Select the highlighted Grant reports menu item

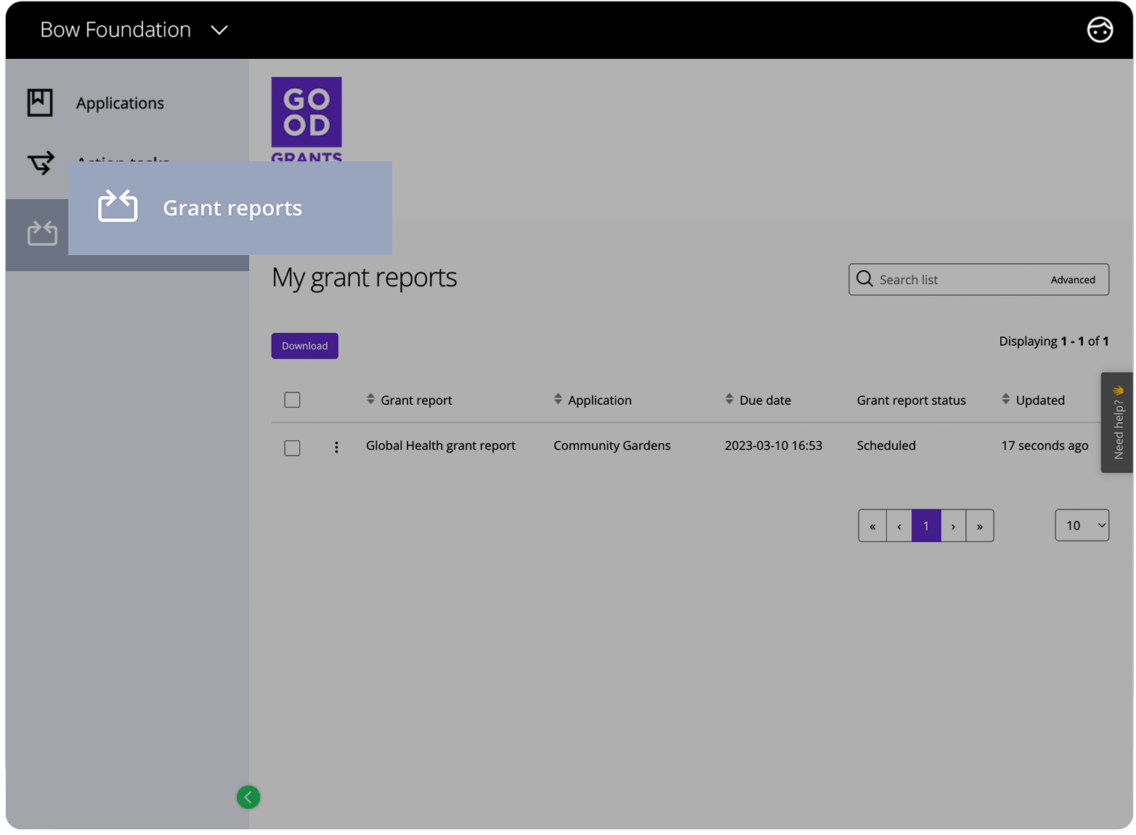click(x=231, y=208)
